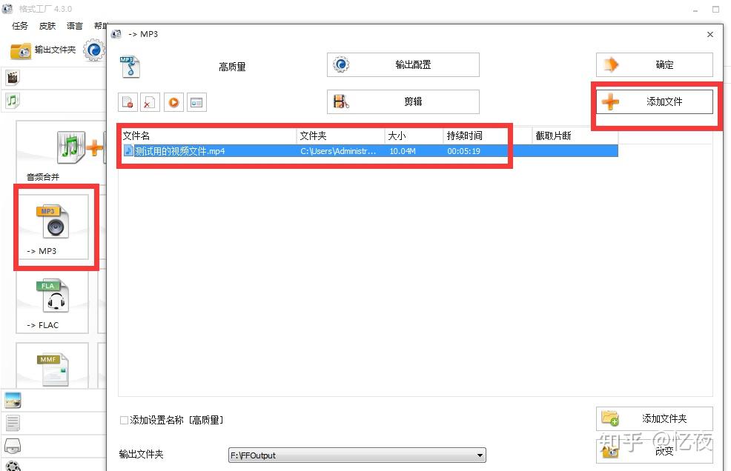
Task: Click the MP3 format icon beside 高质量
Action: [130, 67]
